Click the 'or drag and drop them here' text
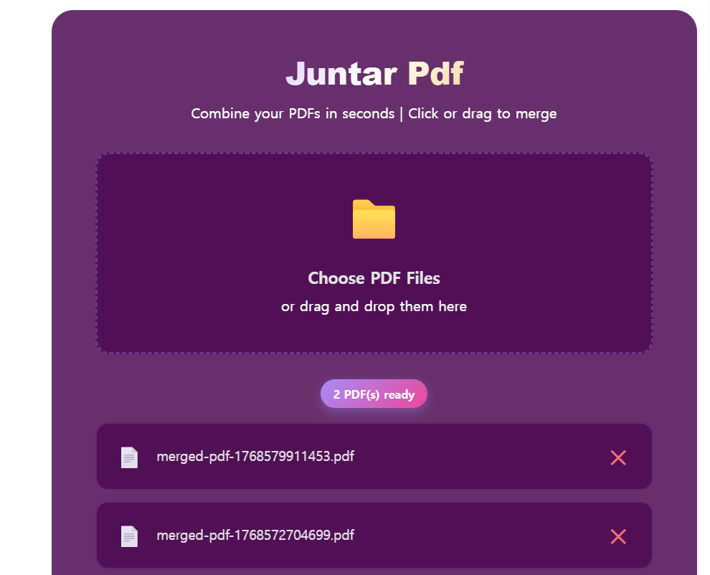 click(x=373, y=306)
